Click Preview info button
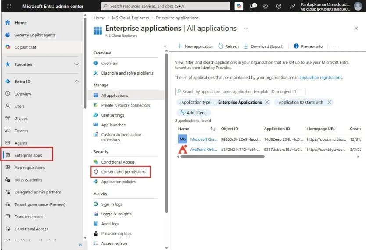The height and width of the screenshot is (250, 366). click(x=308, y=46)
